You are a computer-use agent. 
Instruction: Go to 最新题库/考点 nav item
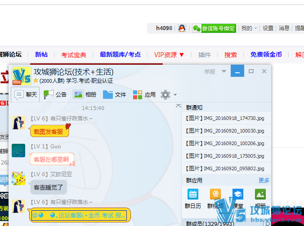click(x=120, y=55)
